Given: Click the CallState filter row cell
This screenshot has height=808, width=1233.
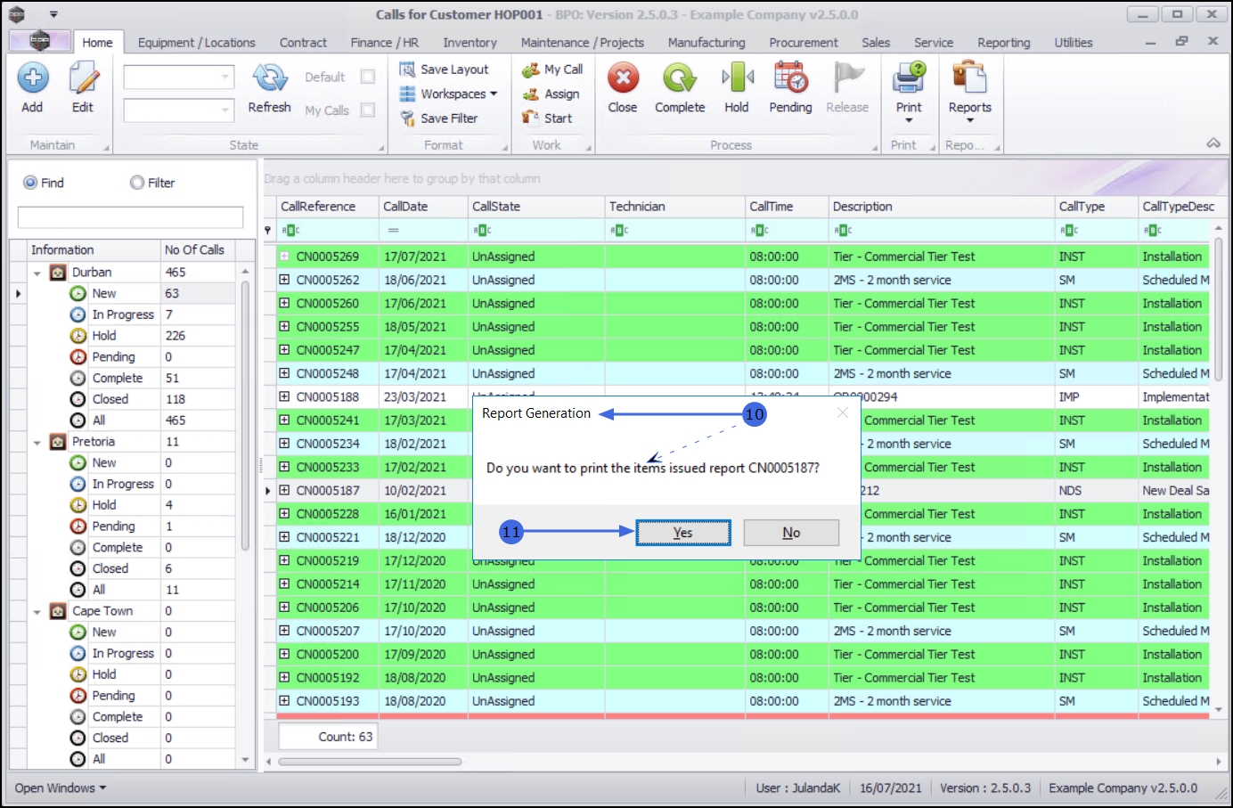Looking at the screenshot, I should (536, 230).
